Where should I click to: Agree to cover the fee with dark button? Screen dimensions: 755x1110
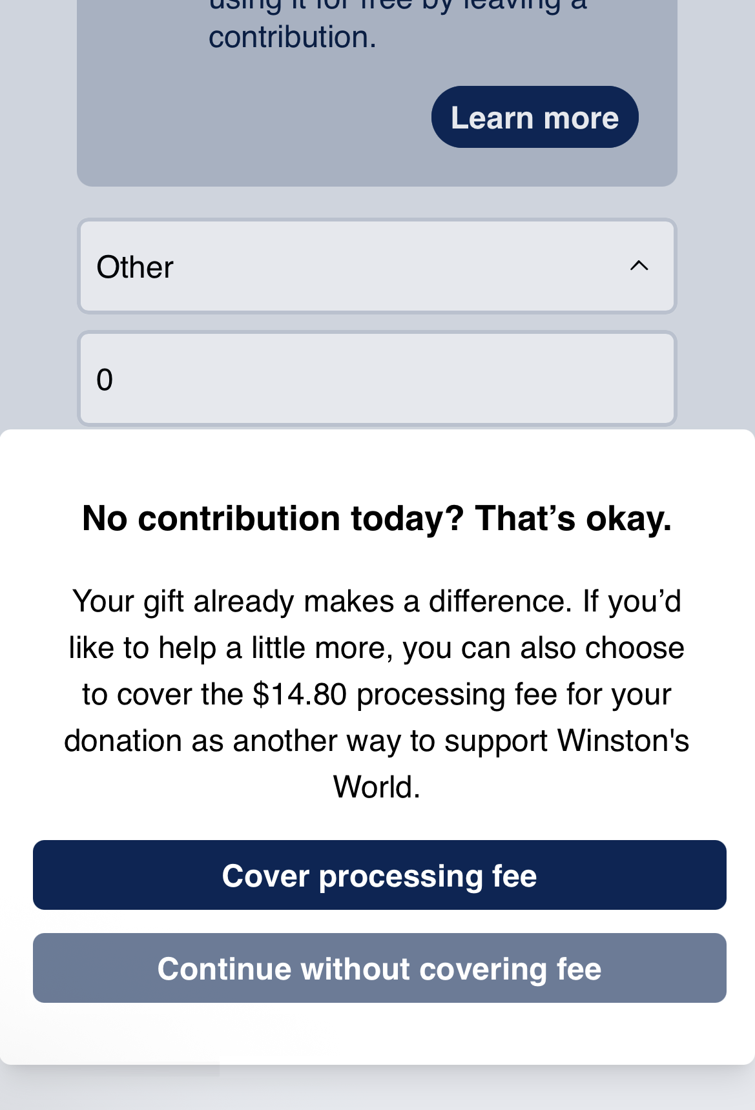click(x=380, y=875)
